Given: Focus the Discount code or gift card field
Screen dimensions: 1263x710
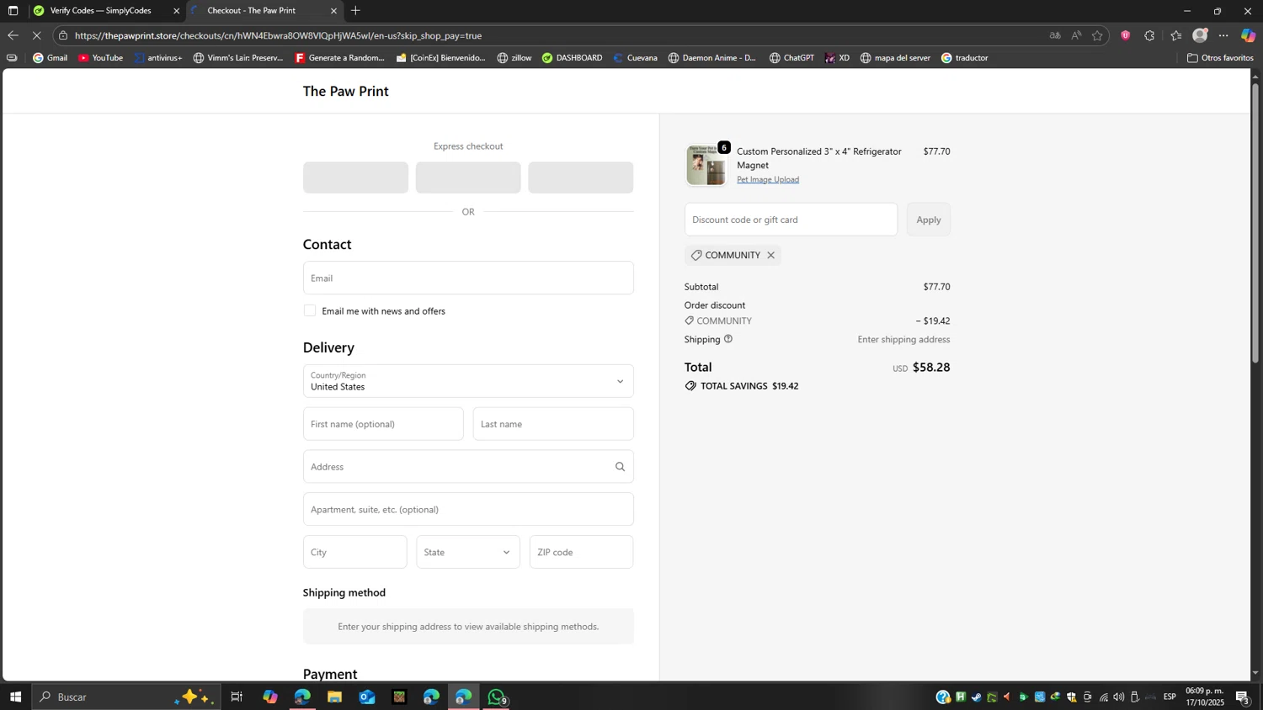Looking at the screenshot, I should click(791, 220).
